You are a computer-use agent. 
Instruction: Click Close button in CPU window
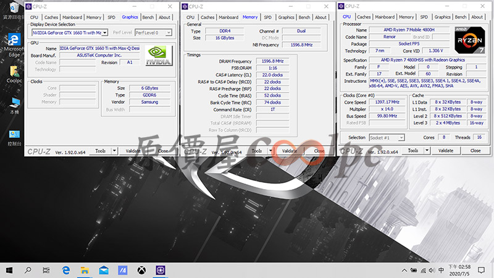475,151
